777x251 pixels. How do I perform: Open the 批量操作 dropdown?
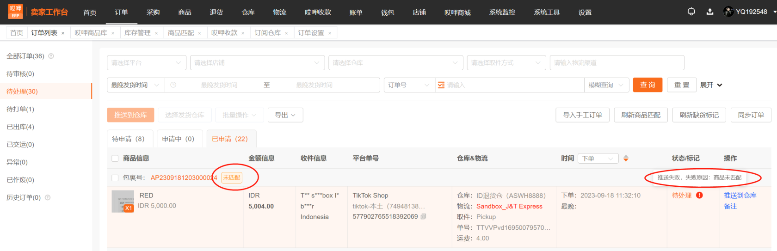[240, 115]
